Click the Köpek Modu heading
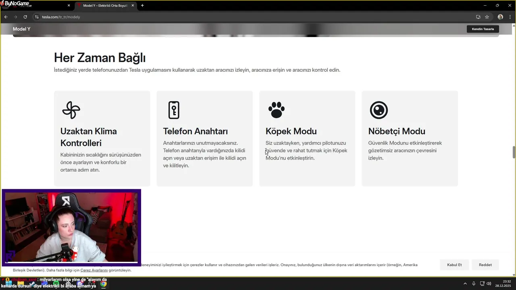The width and height of the screenshot is (516, 290). click(x=291, y=131)
